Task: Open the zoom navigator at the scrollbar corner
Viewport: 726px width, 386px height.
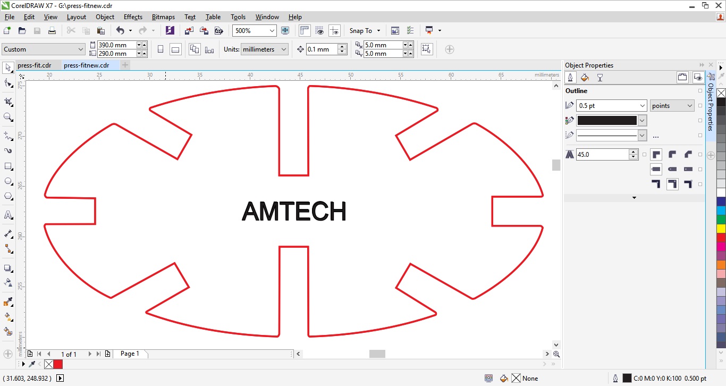Action: [556, 354]
